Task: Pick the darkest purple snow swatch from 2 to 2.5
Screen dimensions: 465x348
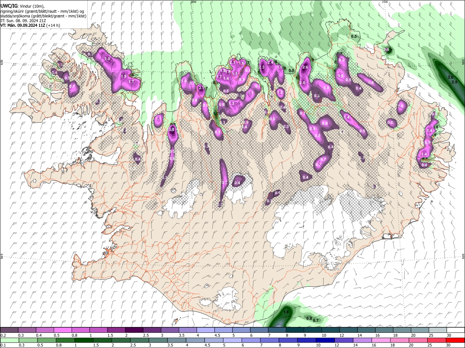Action: tap(134, 330)
